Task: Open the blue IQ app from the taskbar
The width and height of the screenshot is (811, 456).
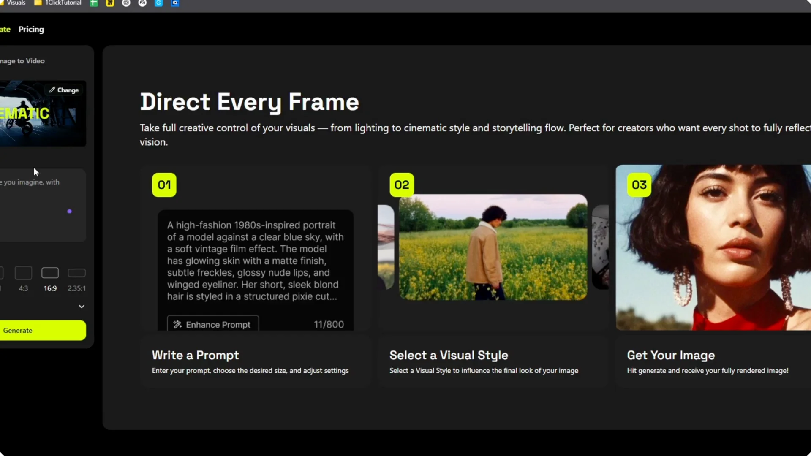Action: (x=174, y=3)
